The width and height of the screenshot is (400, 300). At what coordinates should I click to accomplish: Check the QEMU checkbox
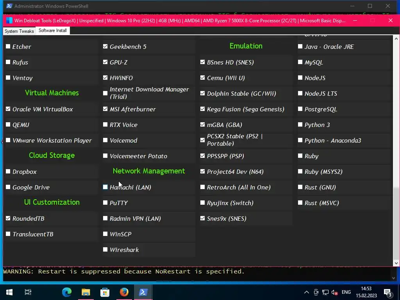8,125
